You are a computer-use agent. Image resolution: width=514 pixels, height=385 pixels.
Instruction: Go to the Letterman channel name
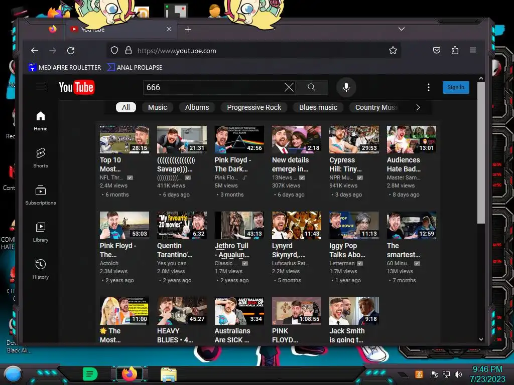[342, 263]
